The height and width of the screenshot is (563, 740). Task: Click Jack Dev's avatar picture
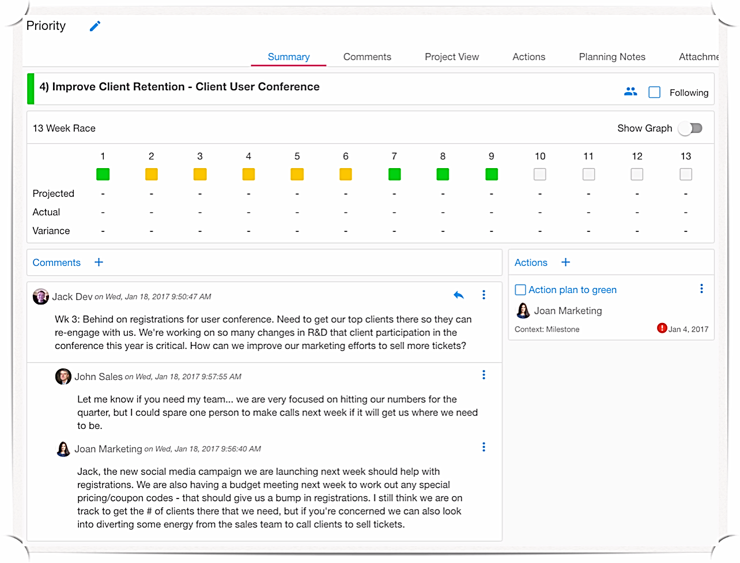point(41,296)
